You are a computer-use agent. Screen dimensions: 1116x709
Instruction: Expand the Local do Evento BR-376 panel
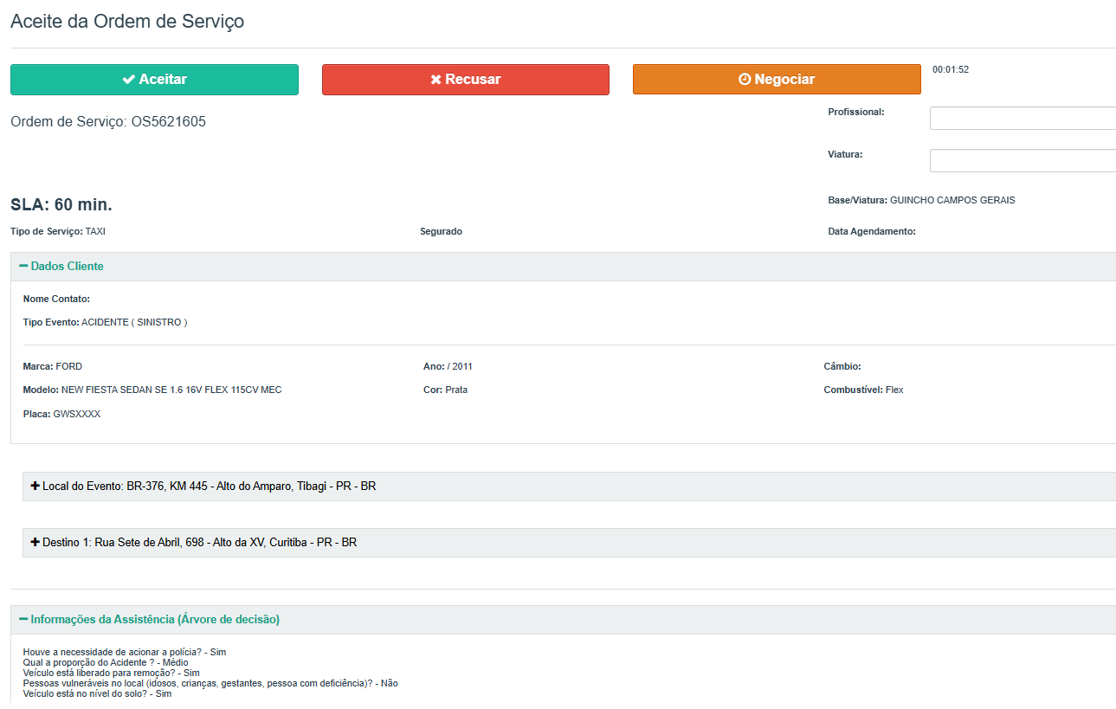coord(210,487)
